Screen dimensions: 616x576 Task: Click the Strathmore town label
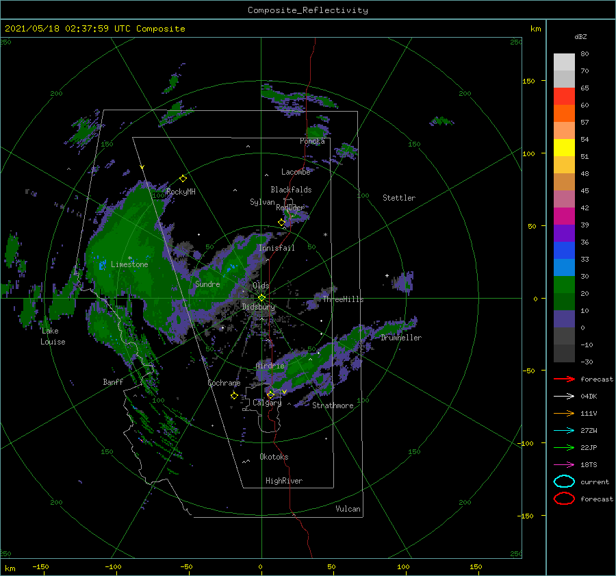point(333,405)
